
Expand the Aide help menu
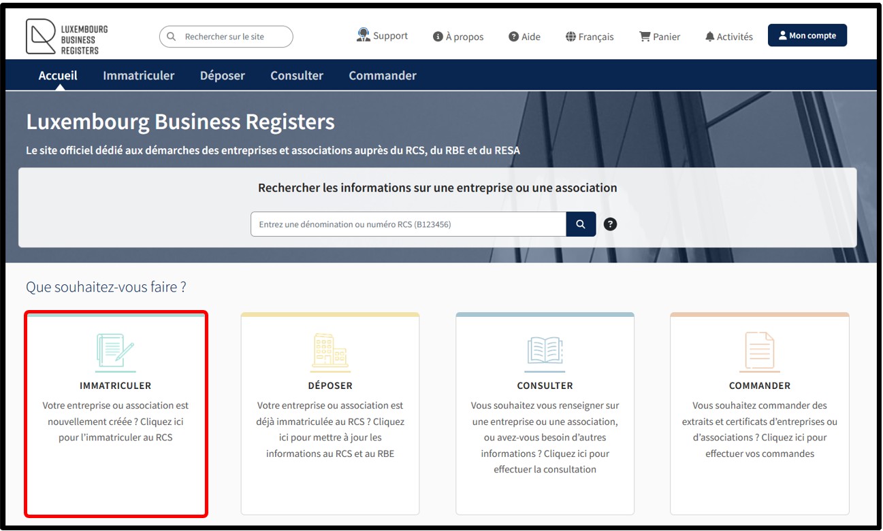click(524, 37)
